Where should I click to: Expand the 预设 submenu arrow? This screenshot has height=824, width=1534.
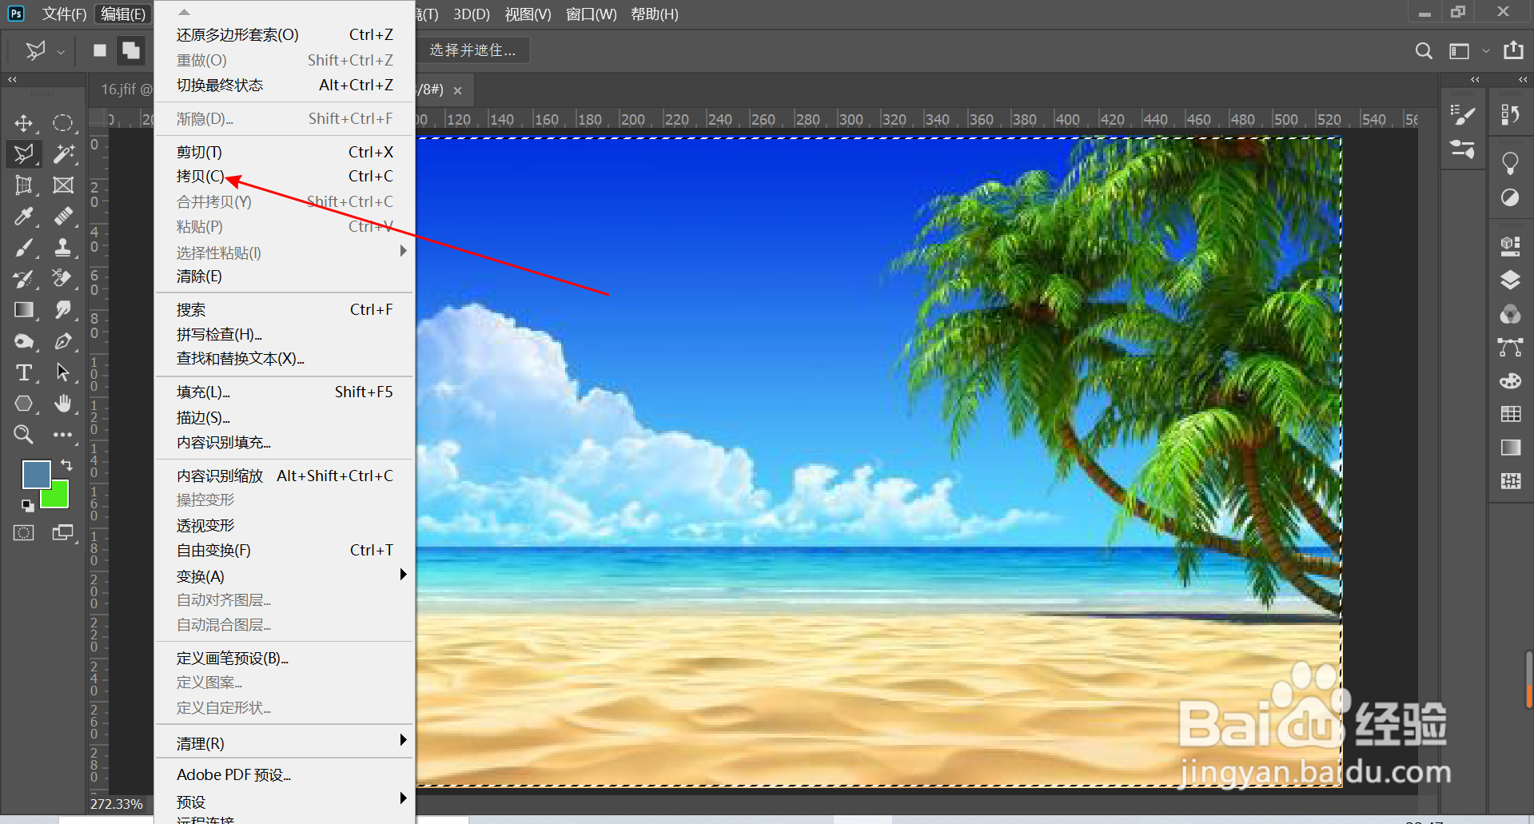coord(404,798)
